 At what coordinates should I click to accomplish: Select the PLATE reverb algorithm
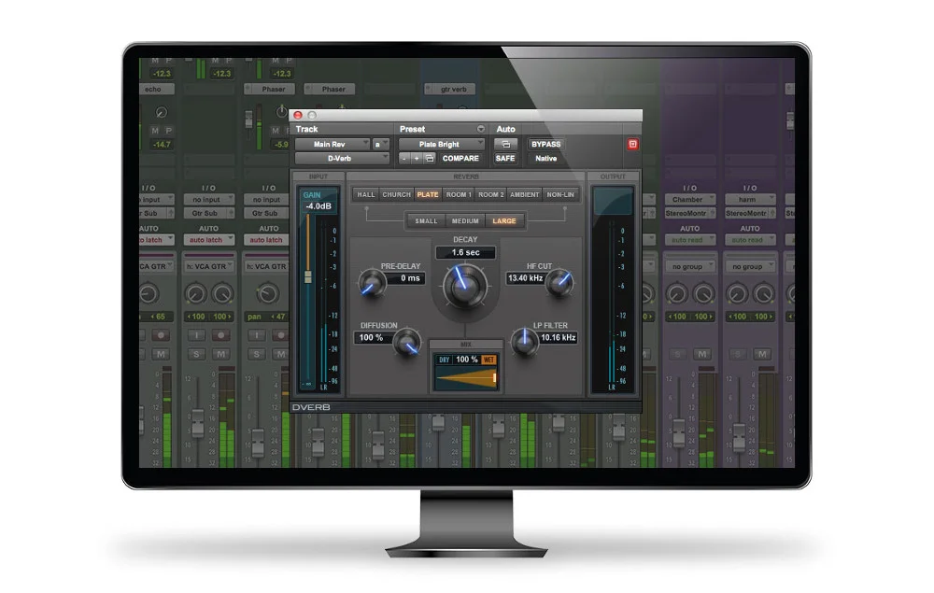tap(428, 194)
